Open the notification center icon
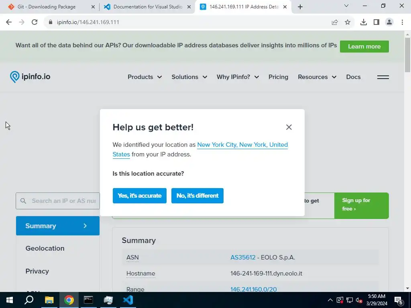Screen dimensions: 411x308 click(399, 300)
